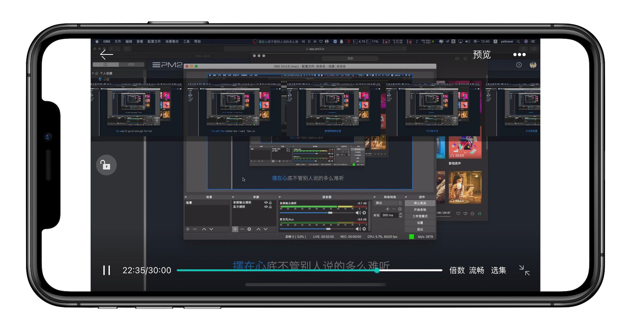Open the 文件 menu
The height and width of the screenshot is (330, 631).
118,41
